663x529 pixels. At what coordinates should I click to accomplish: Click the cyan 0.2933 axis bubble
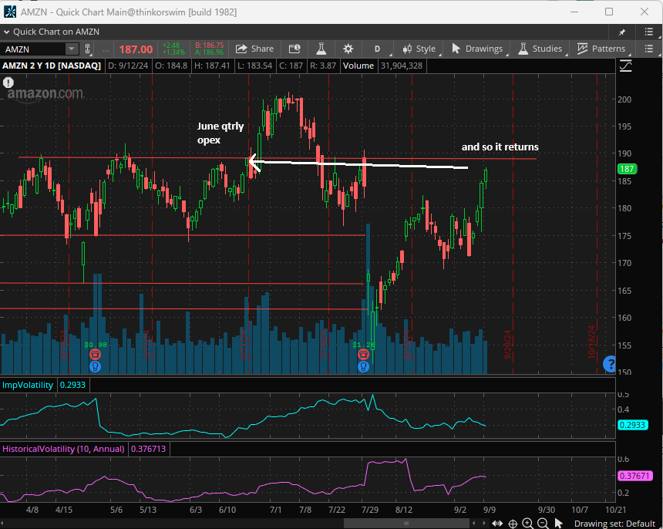pyautogui.click(x=633, y=425)
